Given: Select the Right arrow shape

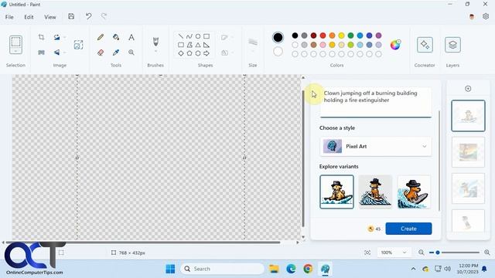Looking at the screenshot, I should click(207, 53).
